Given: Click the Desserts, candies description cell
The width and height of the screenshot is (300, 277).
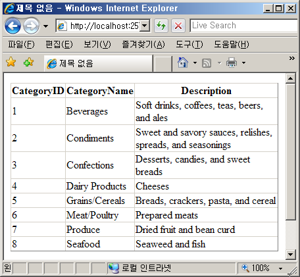Looking at the screenshot, I should pos(206,165).
